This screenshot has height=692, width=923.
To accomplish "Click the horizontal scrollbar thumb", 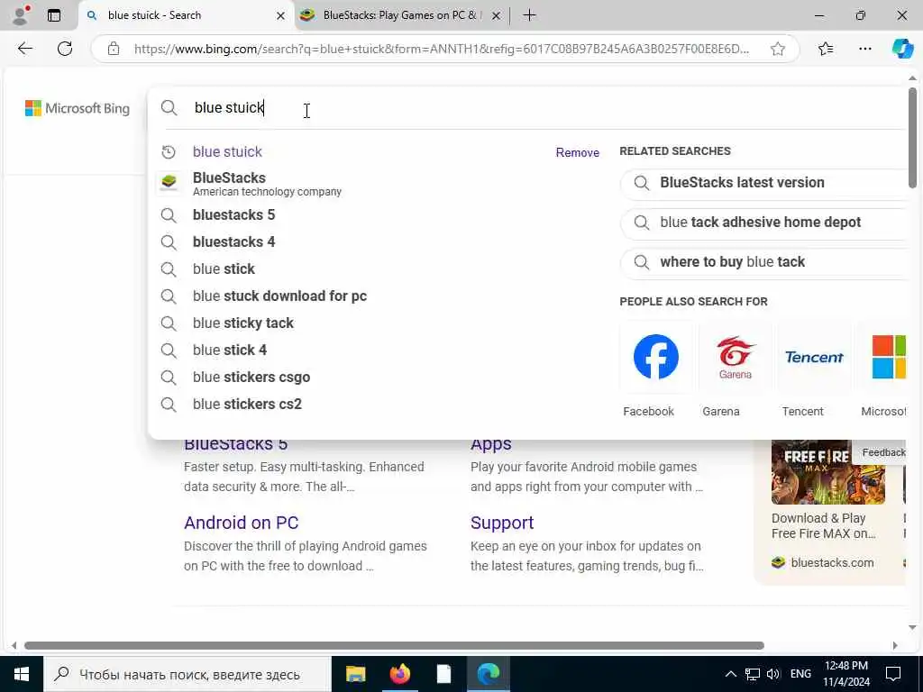I will pyautogui.click(x=394, y=645).
